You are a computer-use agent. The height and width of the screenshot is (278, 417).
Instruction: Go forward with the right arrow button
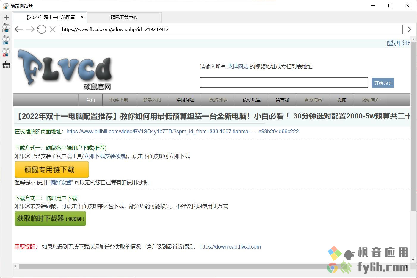click(x=30, y=29)
